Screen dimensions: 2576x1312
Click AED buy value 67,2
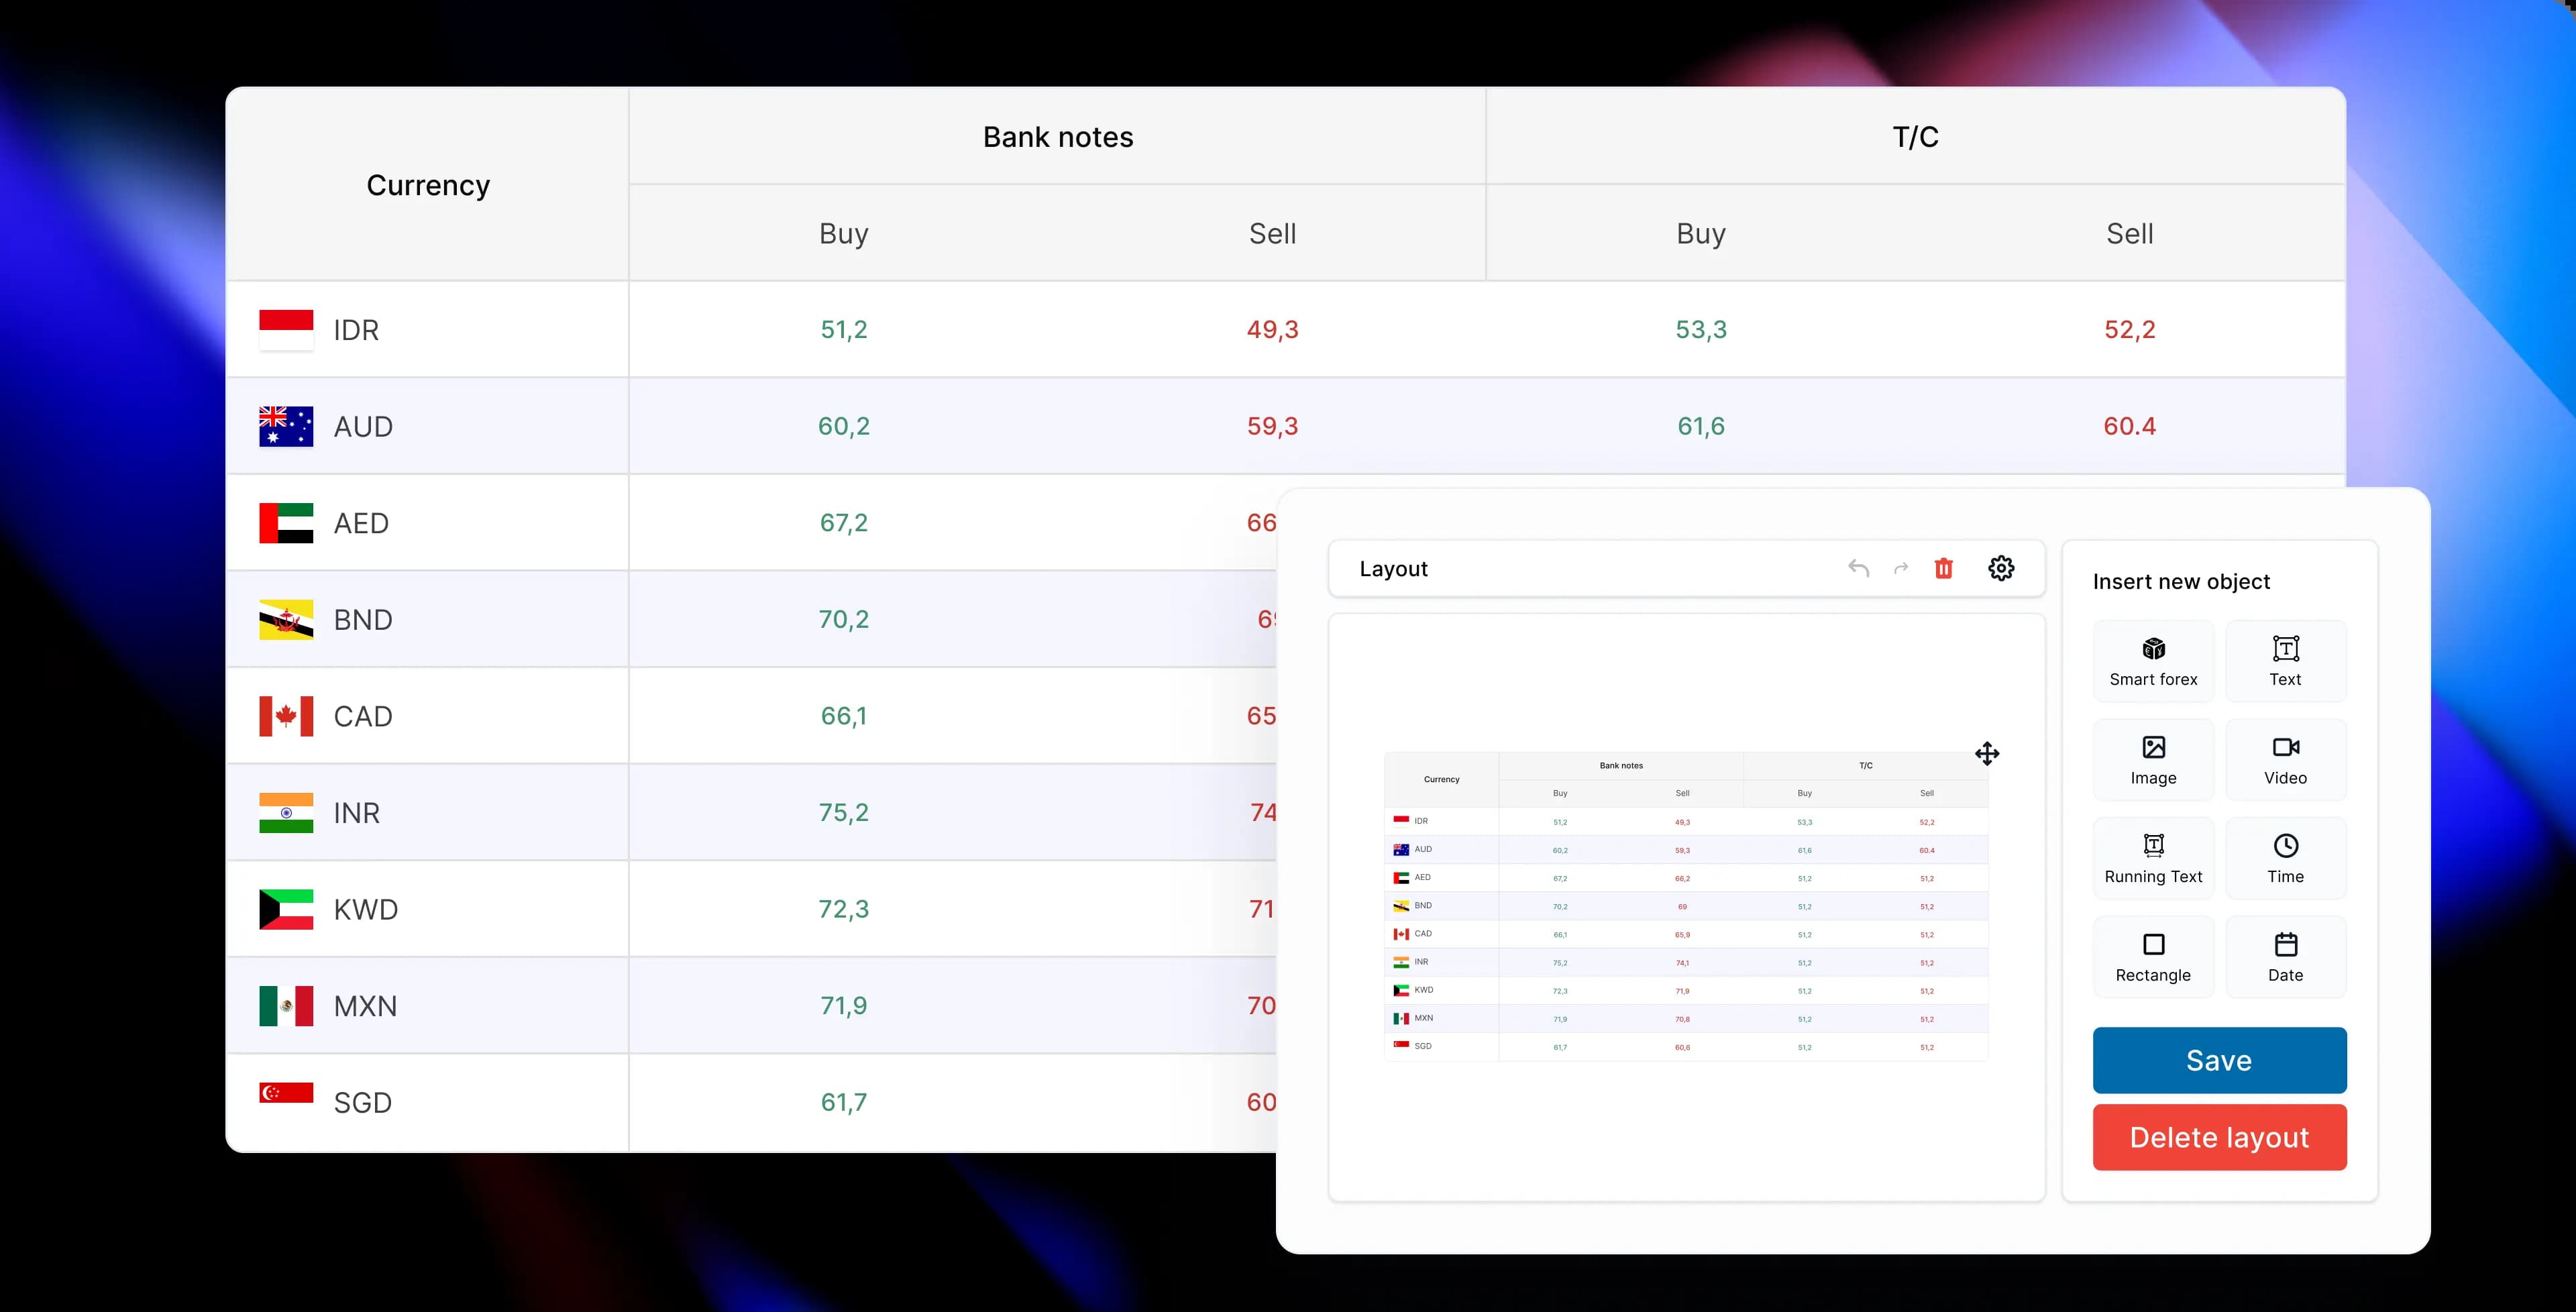coord(843,522)
